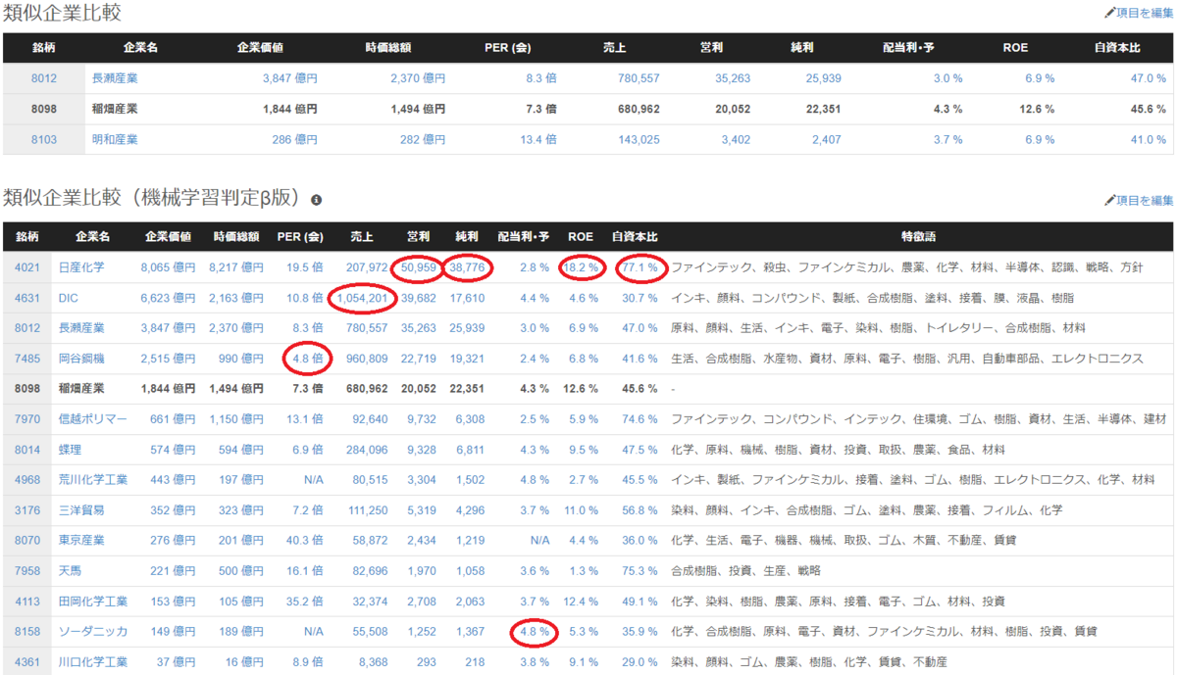Image resolution: width=1177 pixels, height=675 pixels.
Task: Open 三洋貿易 company link
Action: point(81,510)
